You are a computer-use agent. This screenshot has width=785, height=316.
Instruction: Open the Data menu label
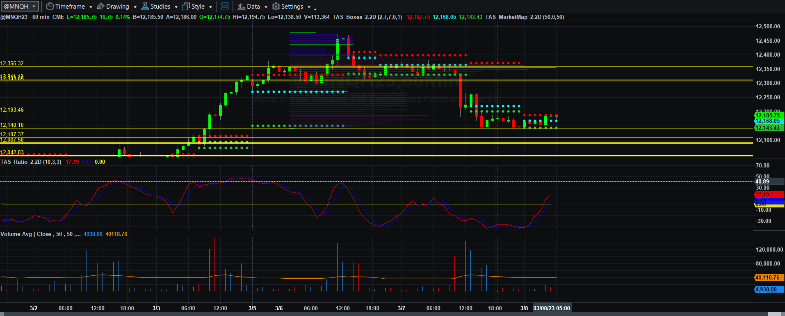click(x=253, y=7)
